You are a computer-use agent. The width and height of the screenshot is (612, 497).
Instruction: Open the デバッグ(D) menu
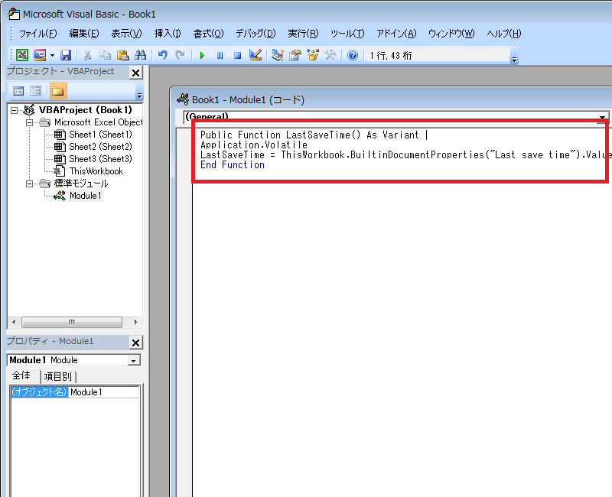pos(256,34)
